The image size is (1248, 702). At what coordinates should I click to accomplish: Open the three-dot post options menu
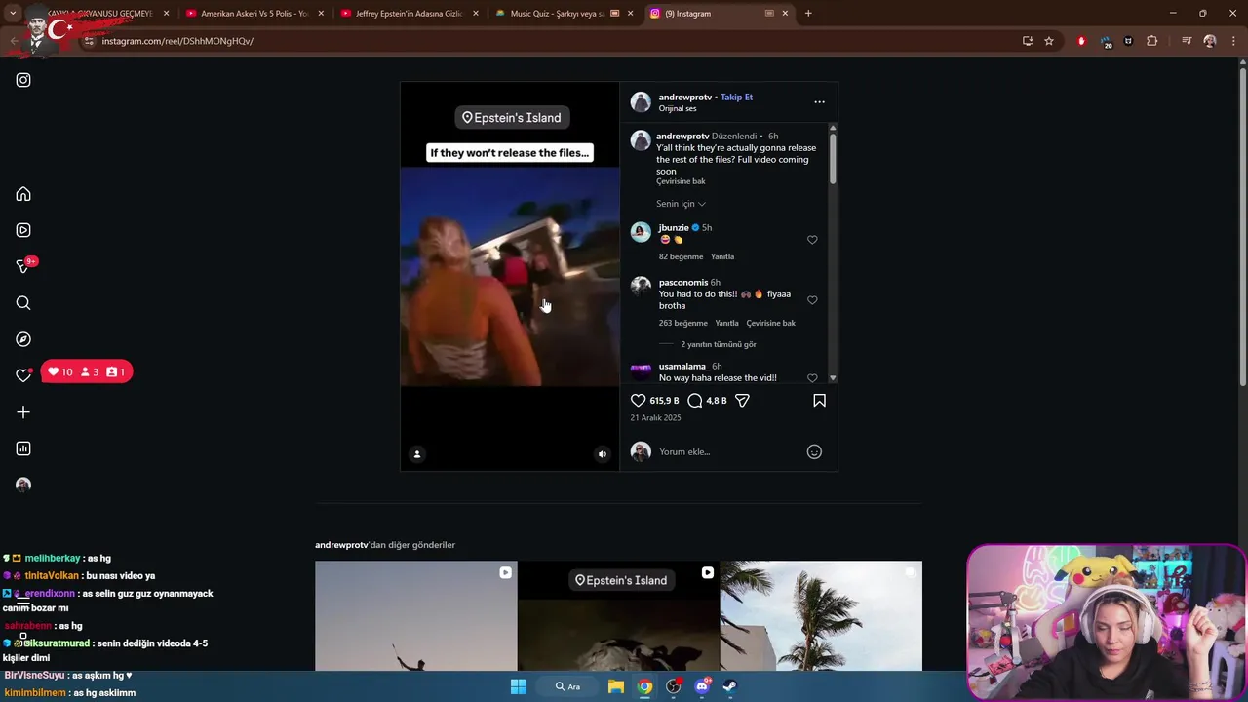point(819,102)
